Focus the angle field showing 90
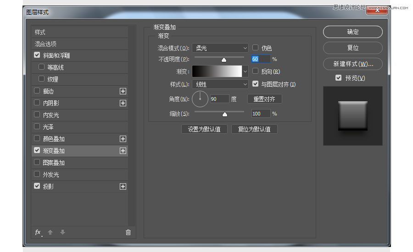 (219, 99)
